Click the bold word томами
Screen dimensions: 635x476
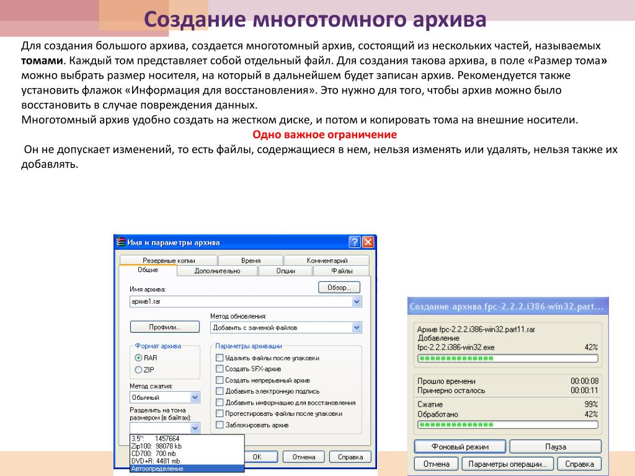tap(42, 61)
